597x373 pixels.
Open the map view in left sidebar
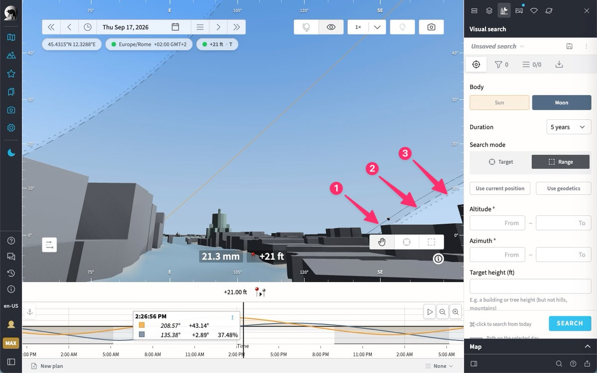[x=11, y=37]
